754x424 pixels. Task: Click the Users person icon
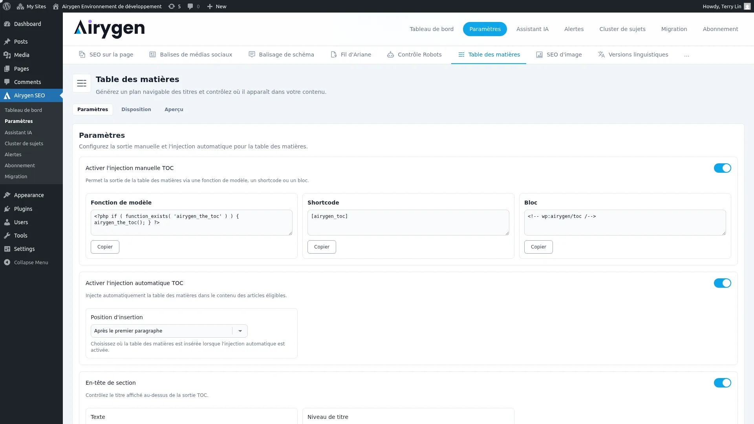[7, 222]
